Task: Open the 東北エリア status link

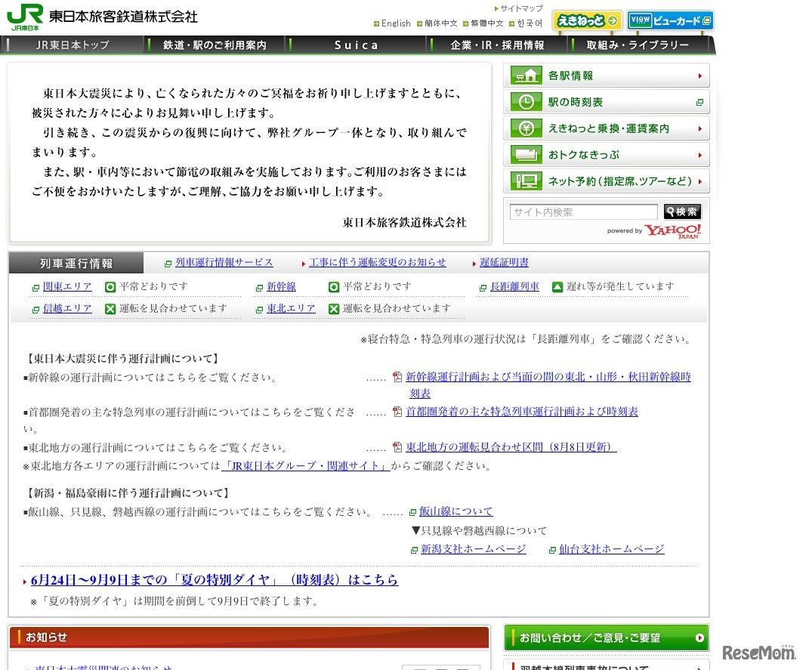Action: pyautogui.click(x=291, y=308)
